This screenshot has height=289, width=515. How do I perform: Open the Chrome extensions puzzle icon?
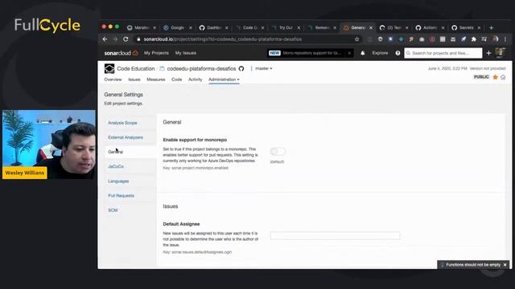click(474, 39)
